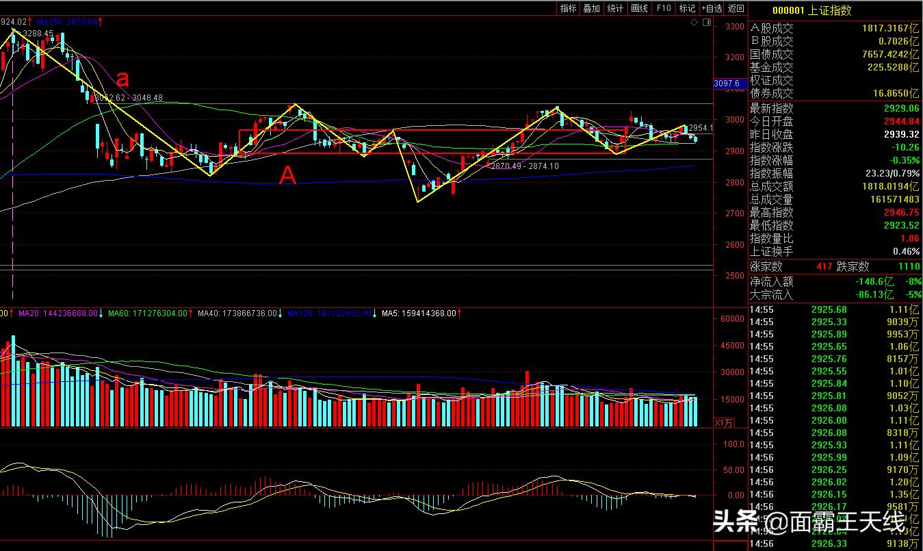
Task: Click the B股成交 row label
Action: coord(772,42)
